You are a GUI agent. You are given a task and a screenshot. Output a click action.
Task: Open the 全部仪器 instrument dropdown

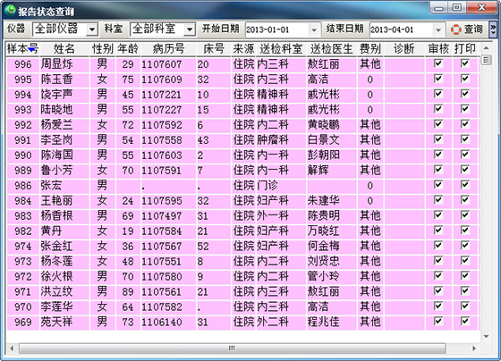pos(92,29)
